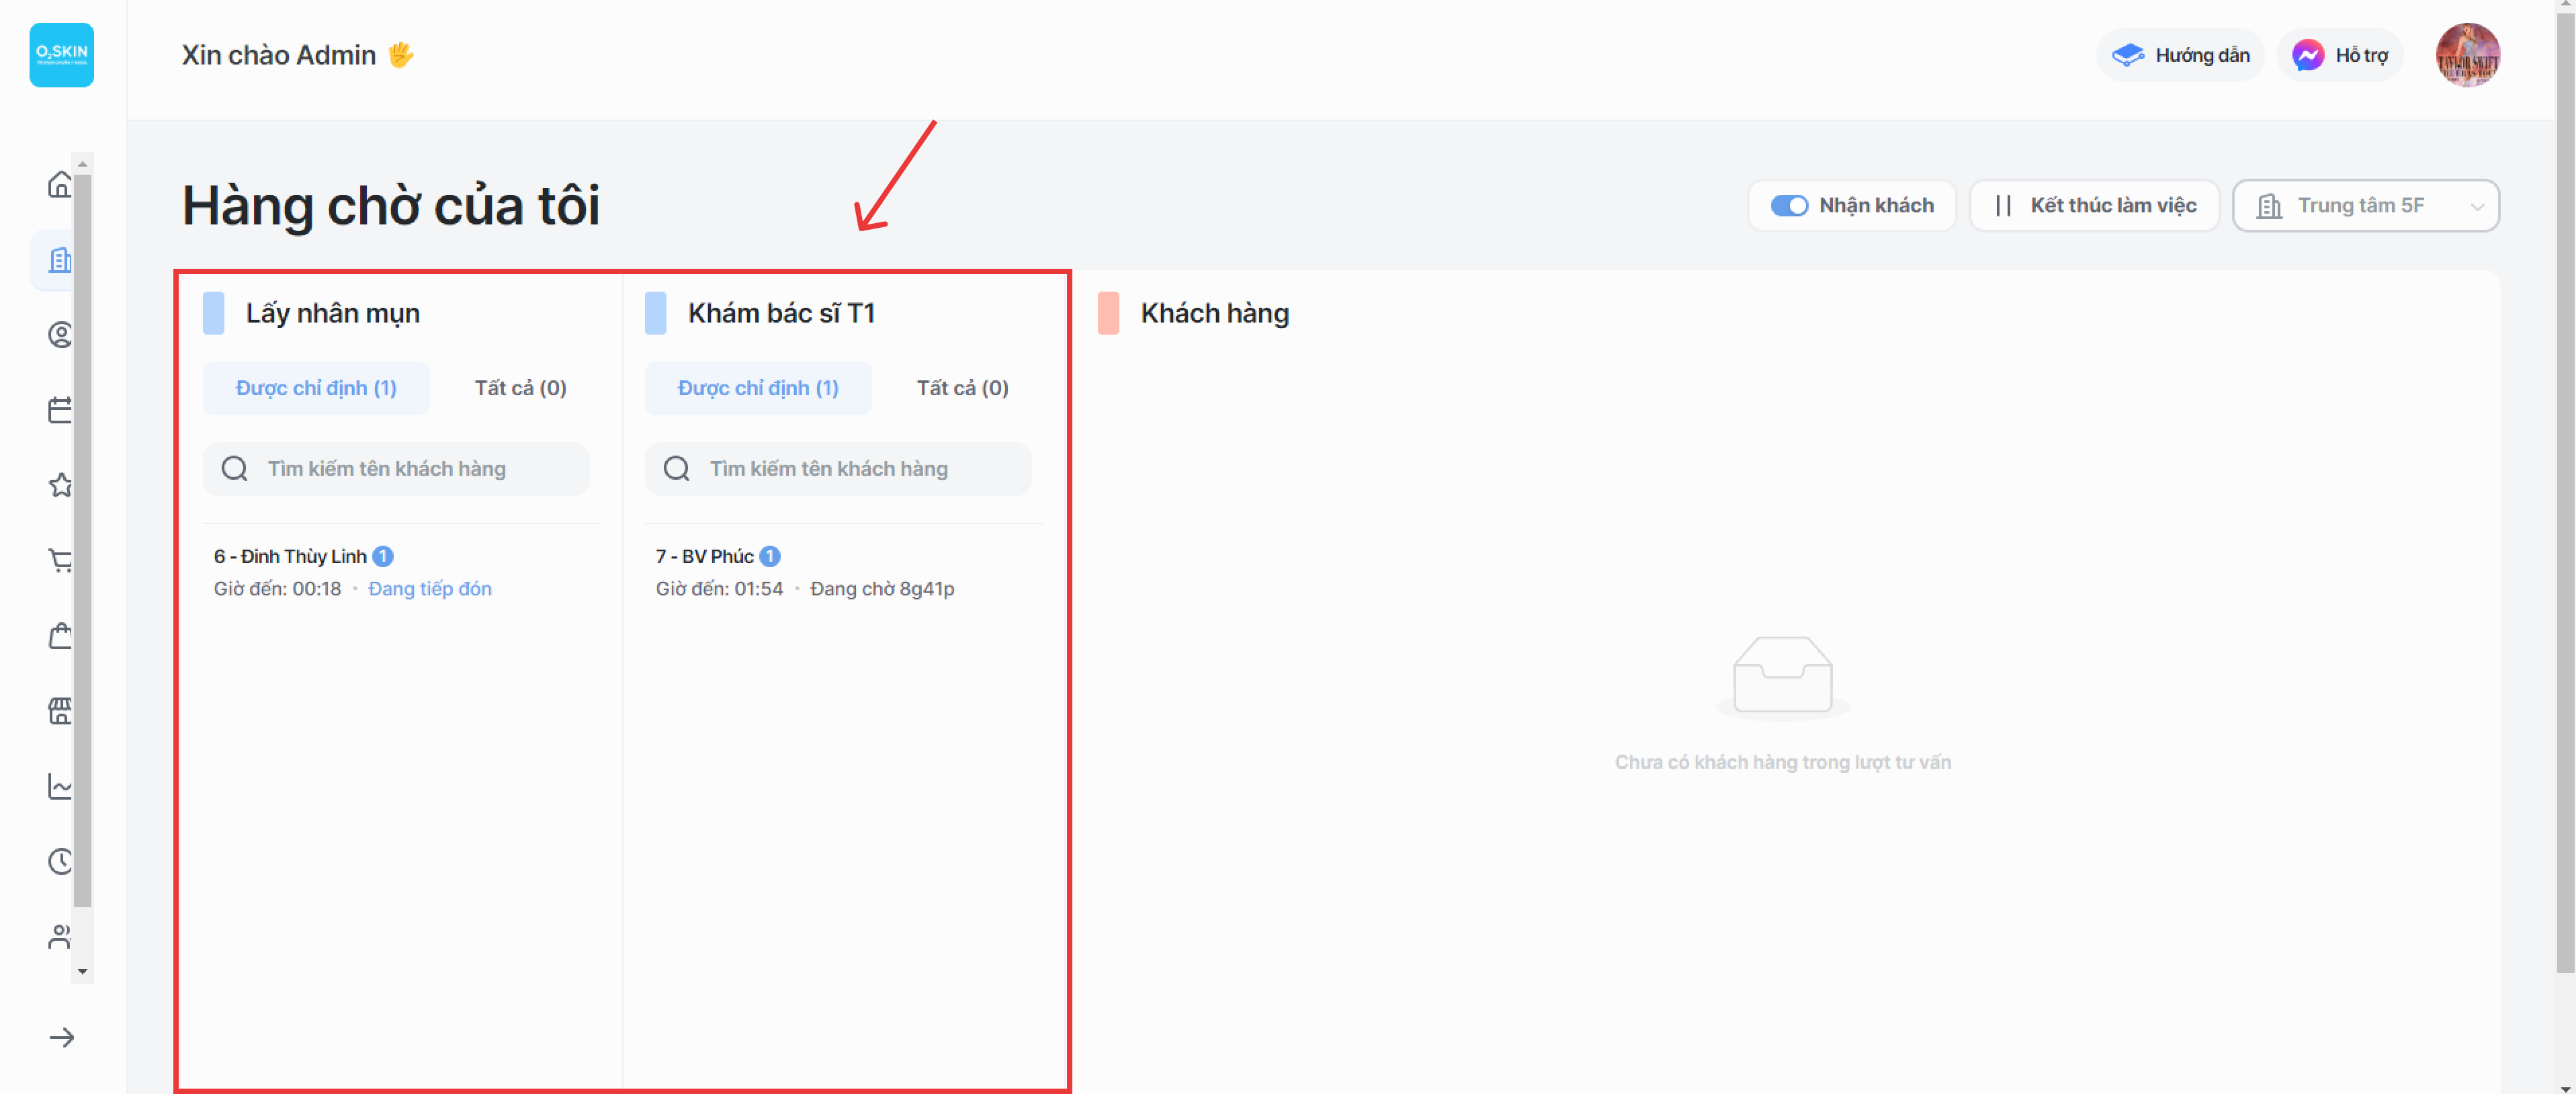This screenshot has width=2576, height=1094.
Task: Select Tất cả (0) tab under Lấy nhân mụn
Action: (520, 388)
